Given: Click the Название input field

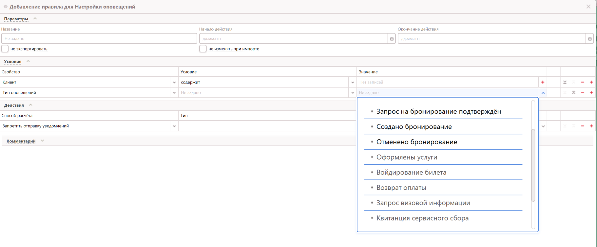Looking at the screenshot, I should [x=99, y=39].
